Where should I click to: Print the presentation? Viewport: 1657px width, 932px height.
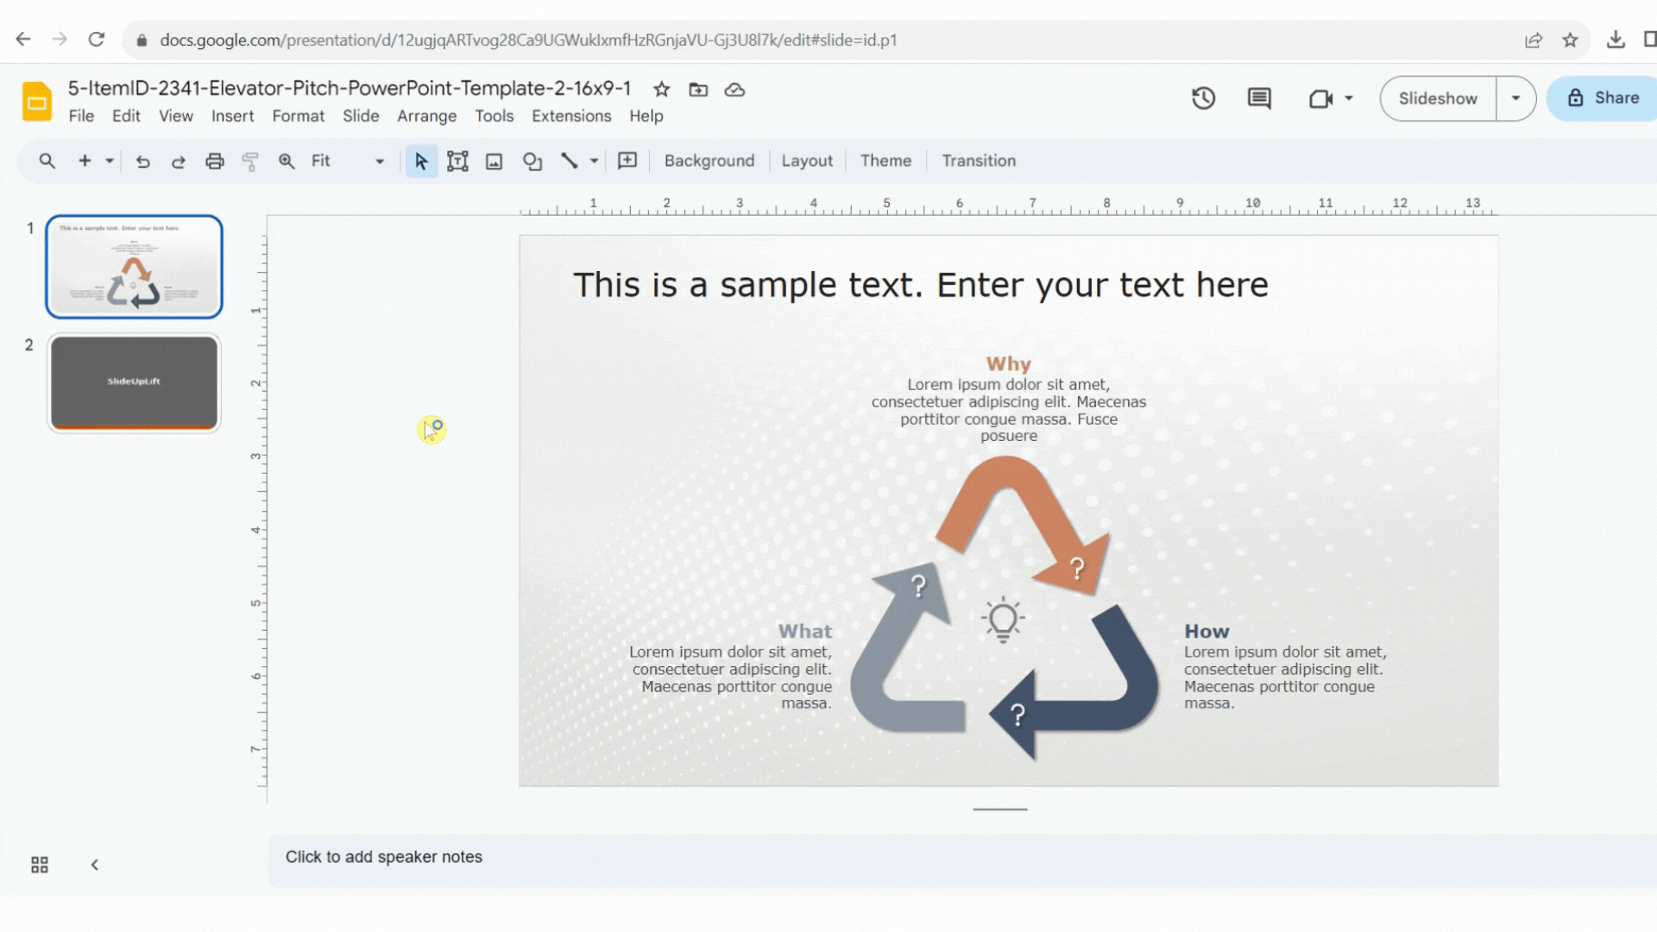pyautogui.click(x=214, y=161)
